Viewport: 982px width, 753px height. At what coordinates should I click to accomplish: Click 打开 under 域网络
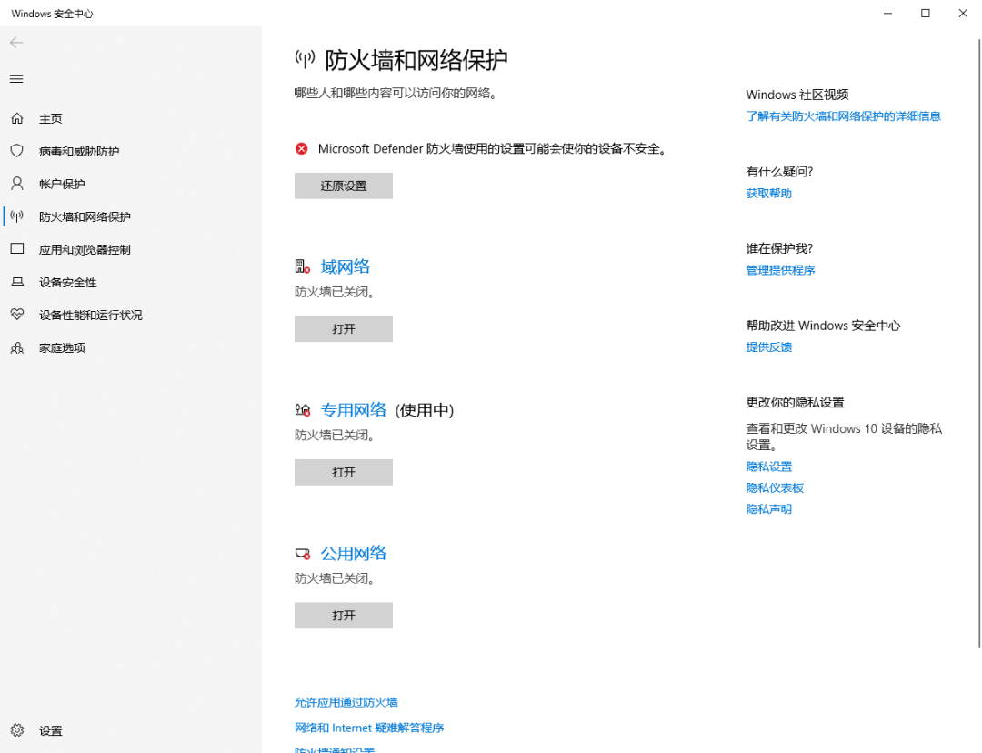(x=343, y=329)
